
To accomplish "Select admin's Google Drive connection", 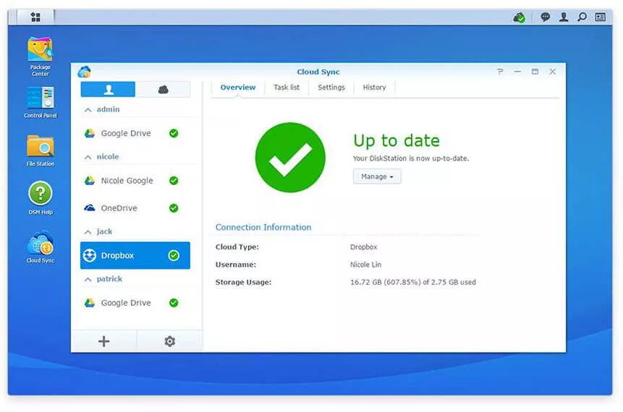I will pyautogui.click(x=135, y=134).
